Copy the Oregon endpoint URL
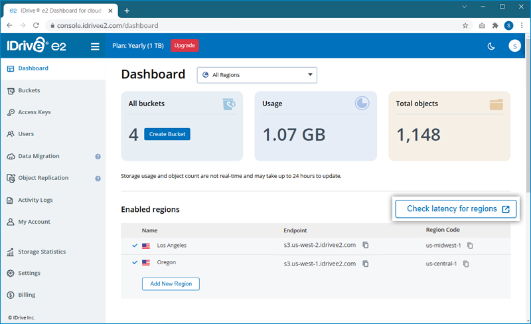The image size is (531, 324). tap(366, 263)
